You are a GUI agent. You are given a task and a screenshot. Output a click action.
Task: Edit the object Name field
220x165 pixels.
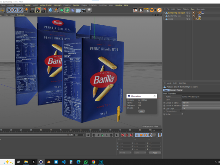(201, 97)
